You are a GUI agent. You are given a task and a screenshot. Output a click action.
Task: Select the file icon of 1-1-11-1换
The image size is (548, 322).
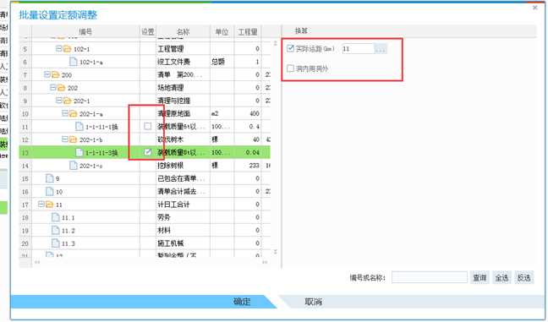point(79,127)
